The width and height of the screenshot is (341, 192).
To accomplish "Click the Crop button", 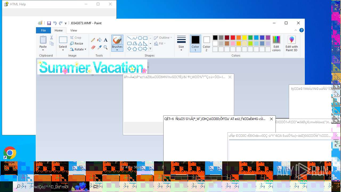I will coord(76,38).
